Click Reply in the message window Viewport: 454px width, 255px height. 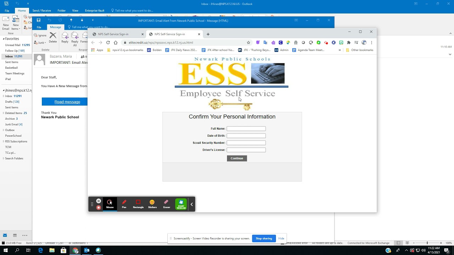pos(65,38)
